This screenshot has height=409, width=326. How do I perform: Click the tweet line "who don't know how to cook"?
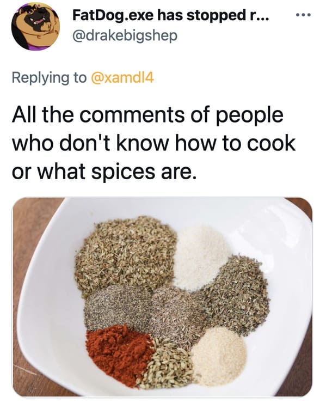point(154,143)
